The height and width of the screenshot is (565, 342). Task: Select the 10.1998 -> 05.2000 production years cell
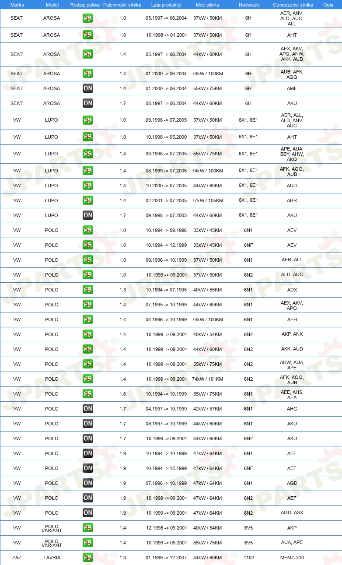pos(166,137)
